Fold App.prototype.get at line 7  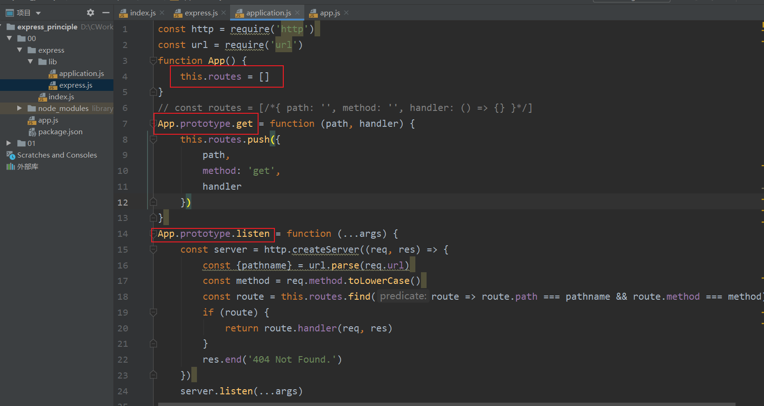(153, 124)
